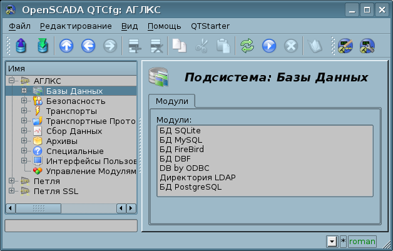
Task: Select the Петля tree item
Action: (47, 181)
